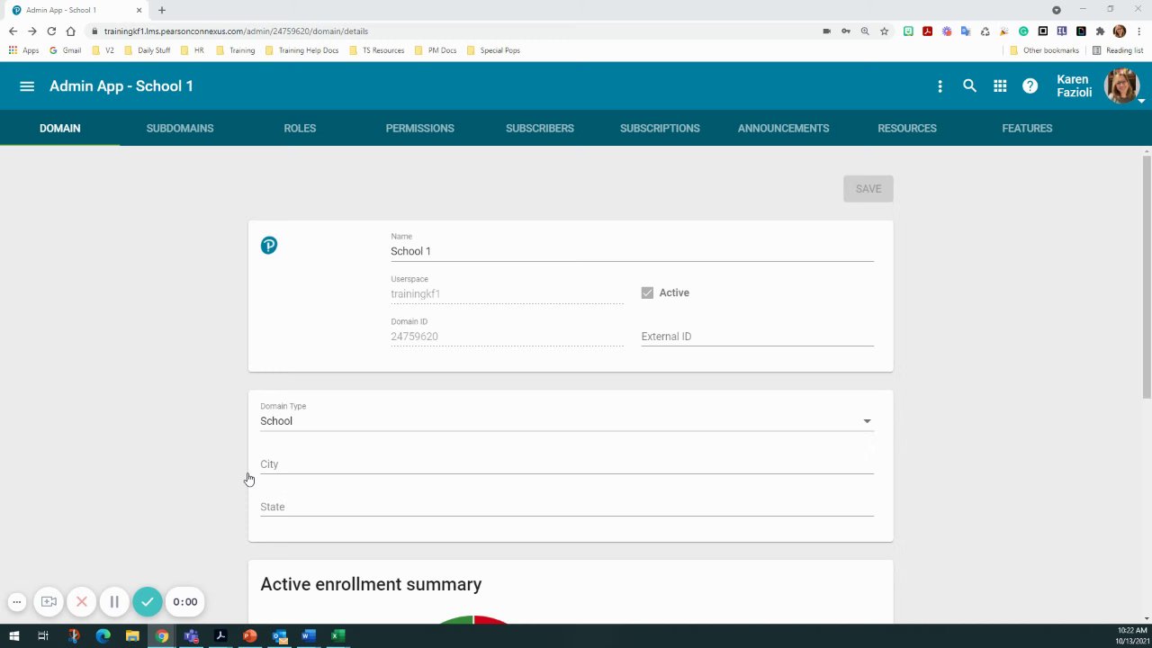This screenshot has height=648, width=1152.
Task: Open the Grammarly extension icon
Action: point(1023,31)
